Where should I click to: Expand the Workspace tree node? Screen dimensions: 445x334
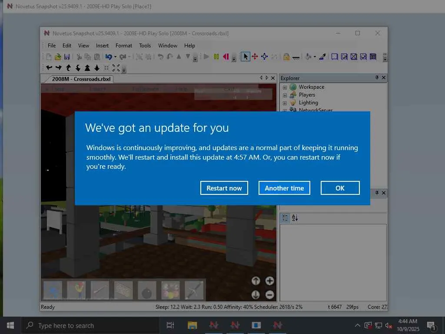tap(285, 87)
